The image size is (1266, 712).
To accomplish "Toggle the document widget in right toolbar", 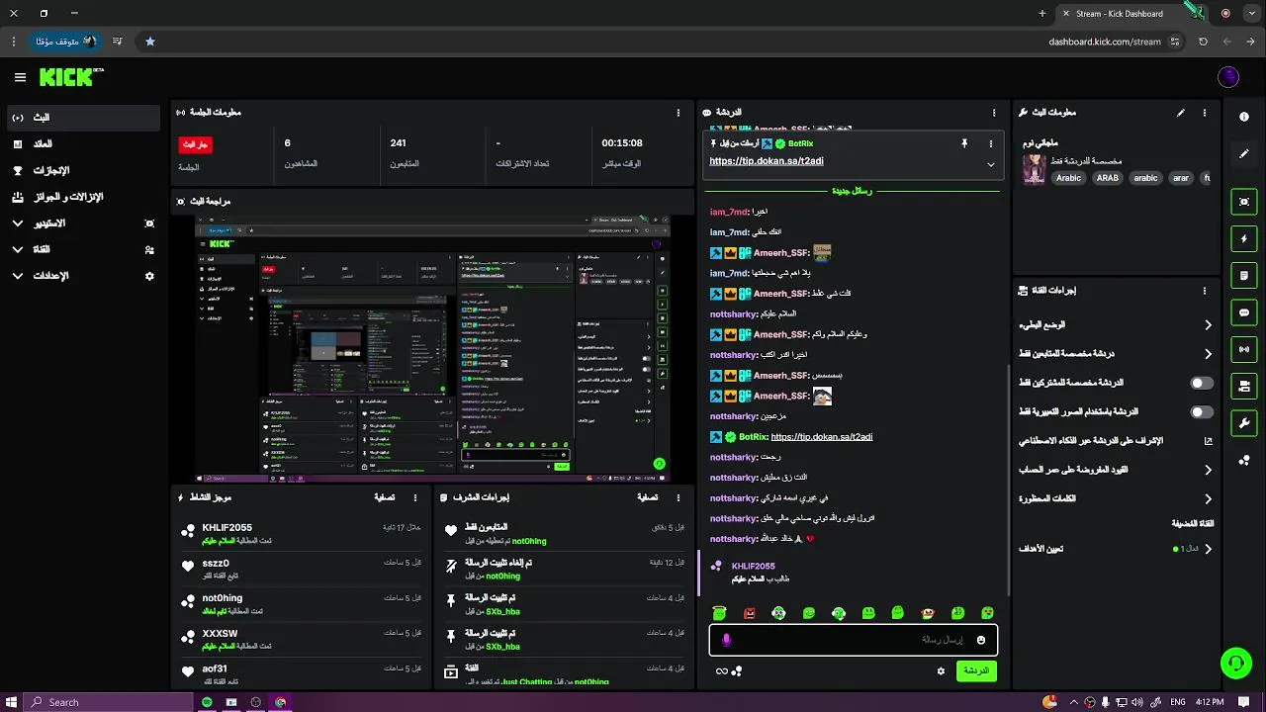I will coord(1244,275).
